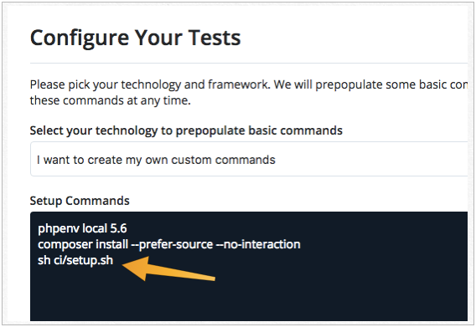
Task: Click the "sh ci/setup.sh" command line
Action: click(x=75, y=260)
